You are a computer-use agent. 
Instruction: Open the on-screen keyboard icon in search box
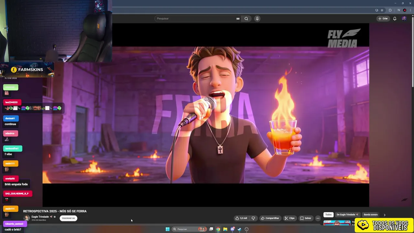pos(238,18)
